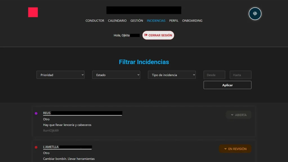The image size is (288, 162).
Task: Click the Desde date field
Action: tap(214, 75)
